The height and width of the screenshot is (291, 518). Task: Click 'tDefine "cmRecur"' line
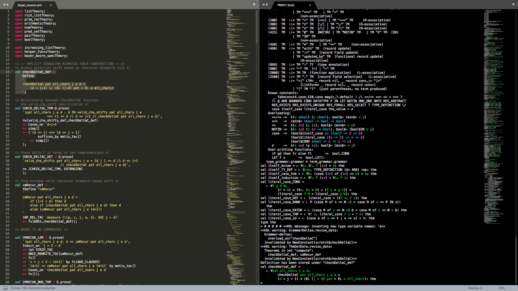point(39,189)
